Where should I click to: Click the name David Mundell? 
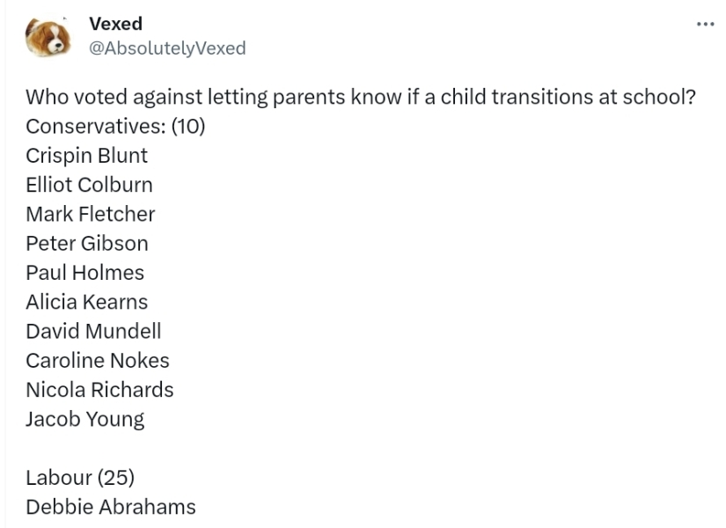coord(93,331)
